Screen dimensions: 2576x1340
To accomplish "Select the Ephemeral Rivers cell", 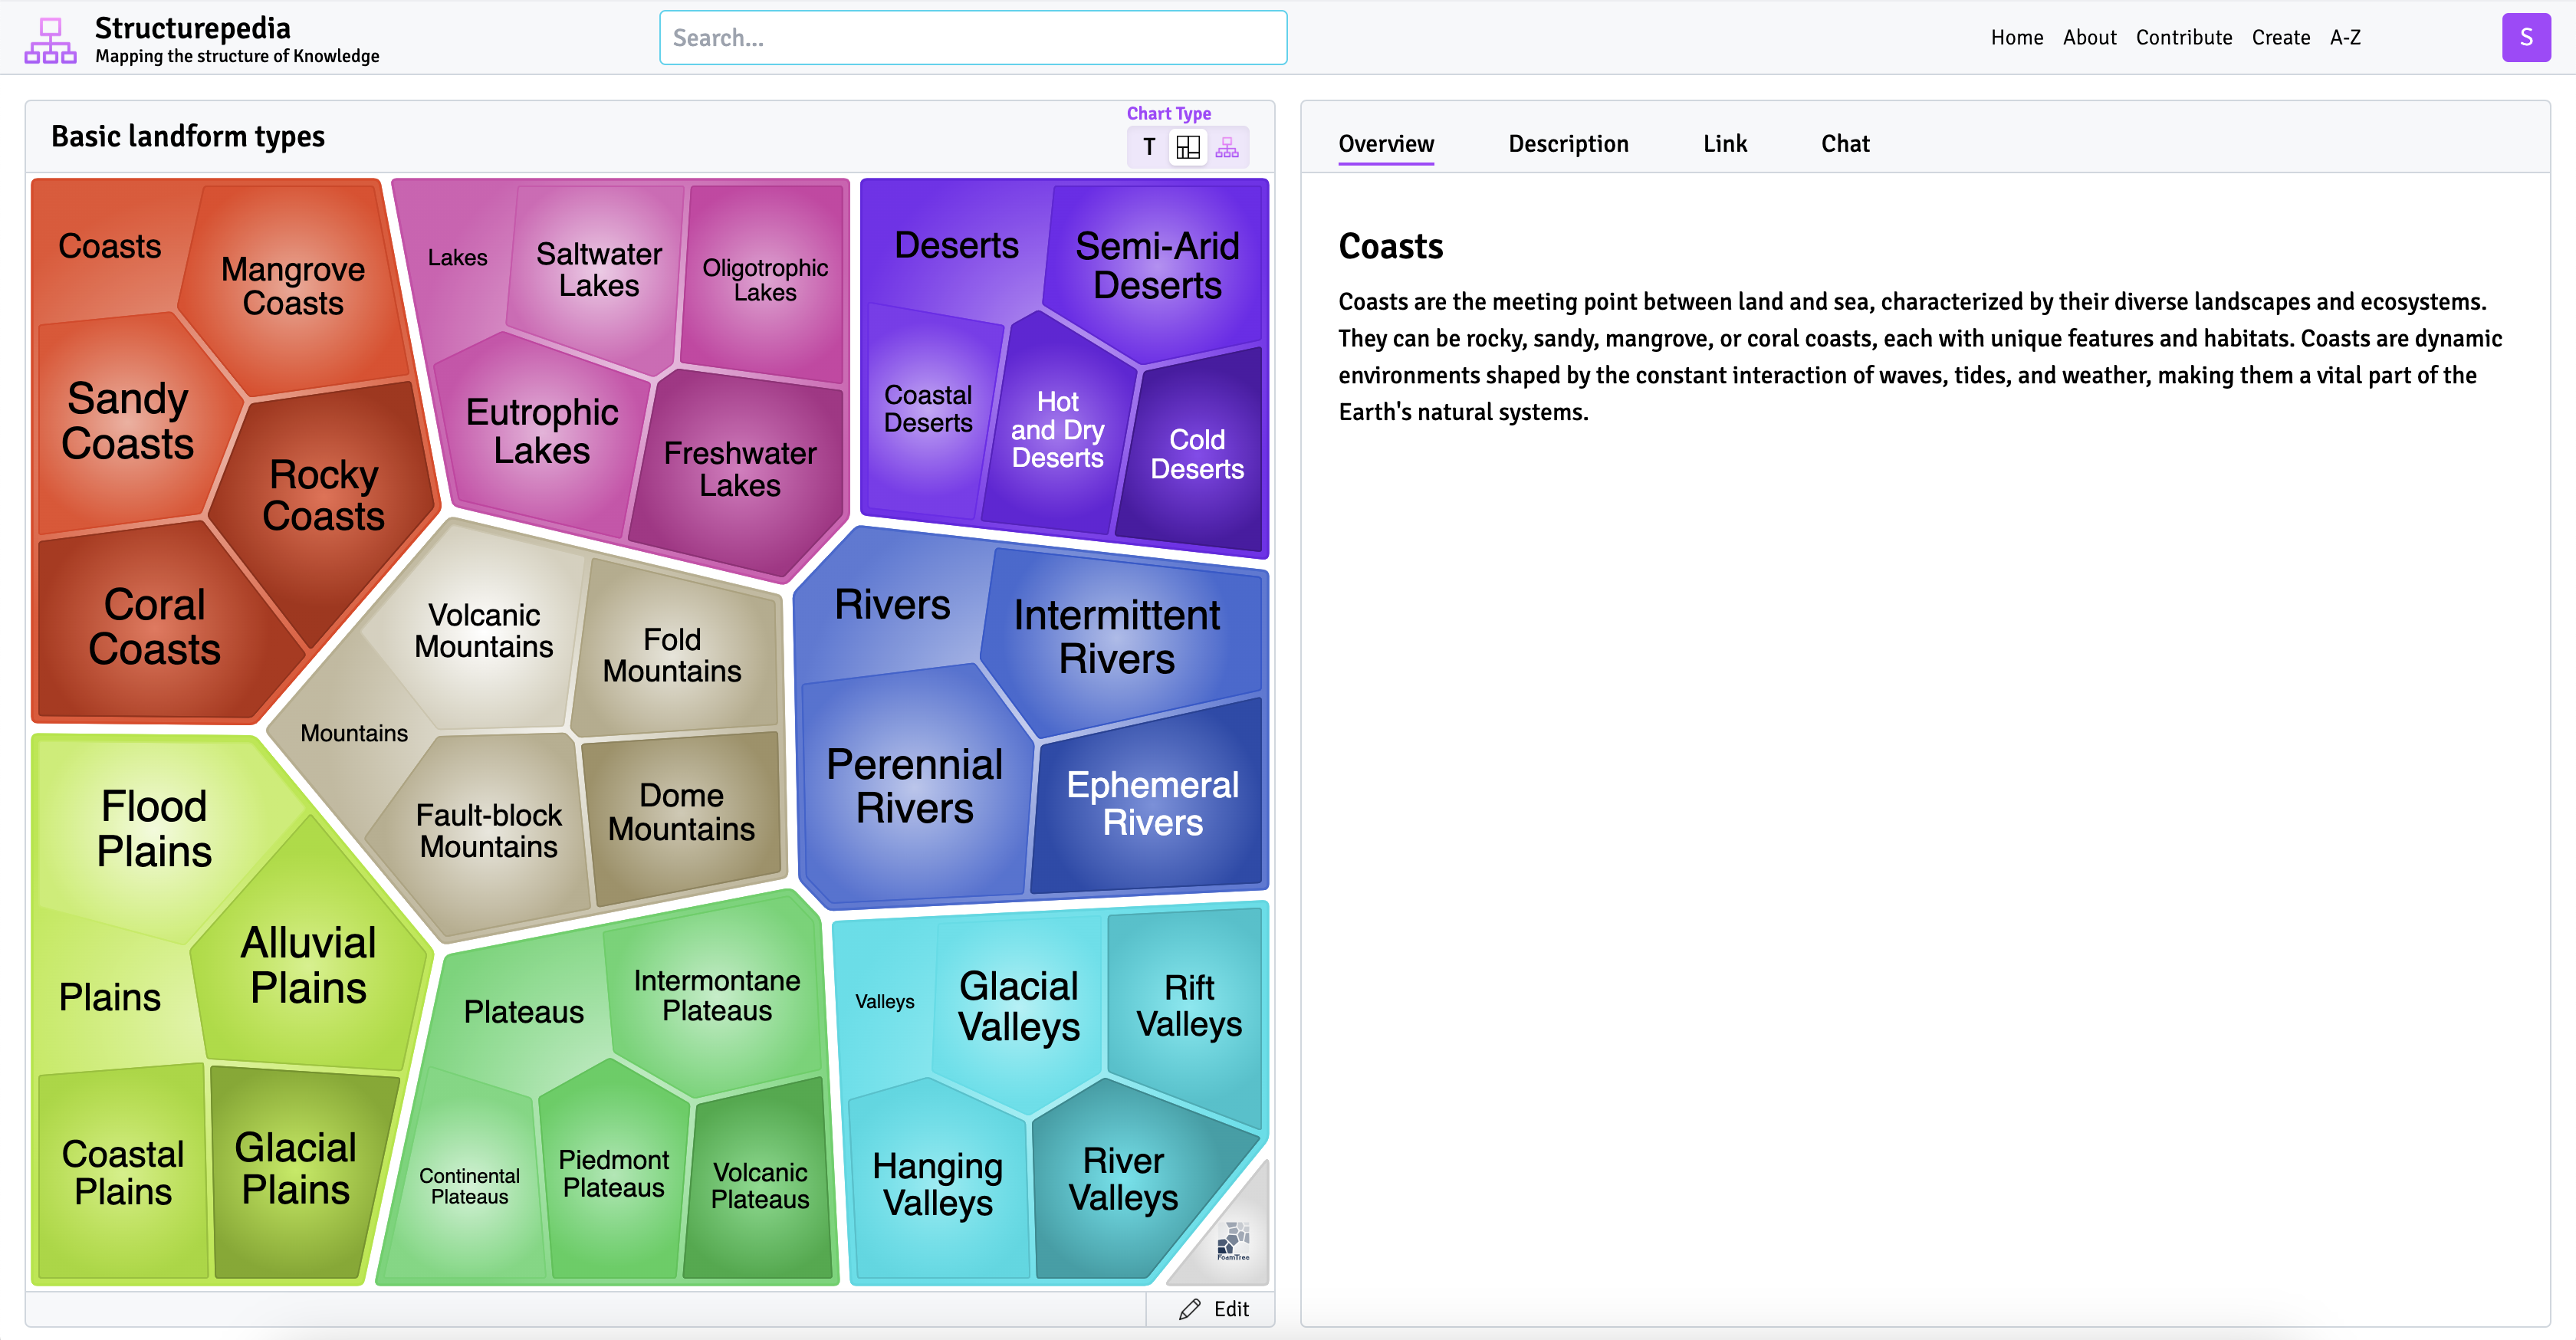I will click(x=1152, y=803).
